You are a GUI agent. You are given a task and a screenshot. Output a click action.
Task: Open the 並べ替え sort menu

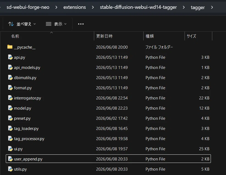22,24
